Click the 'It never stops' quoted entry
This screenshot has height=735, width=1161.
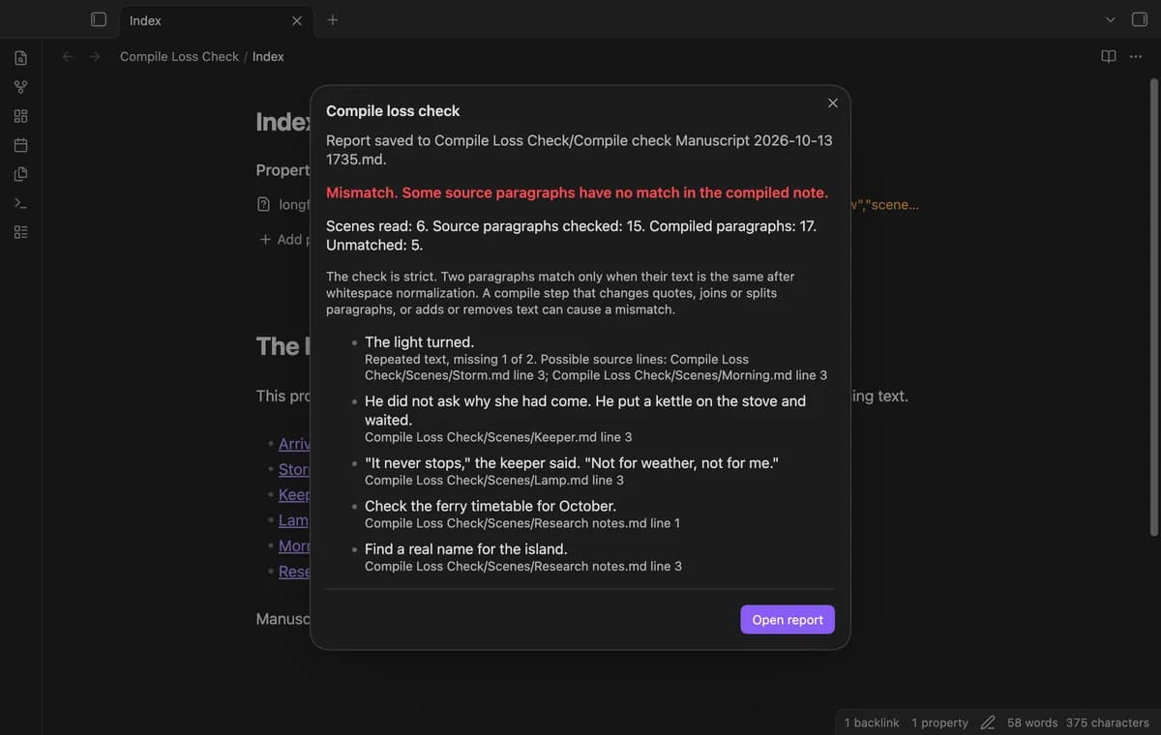point(572,463)
